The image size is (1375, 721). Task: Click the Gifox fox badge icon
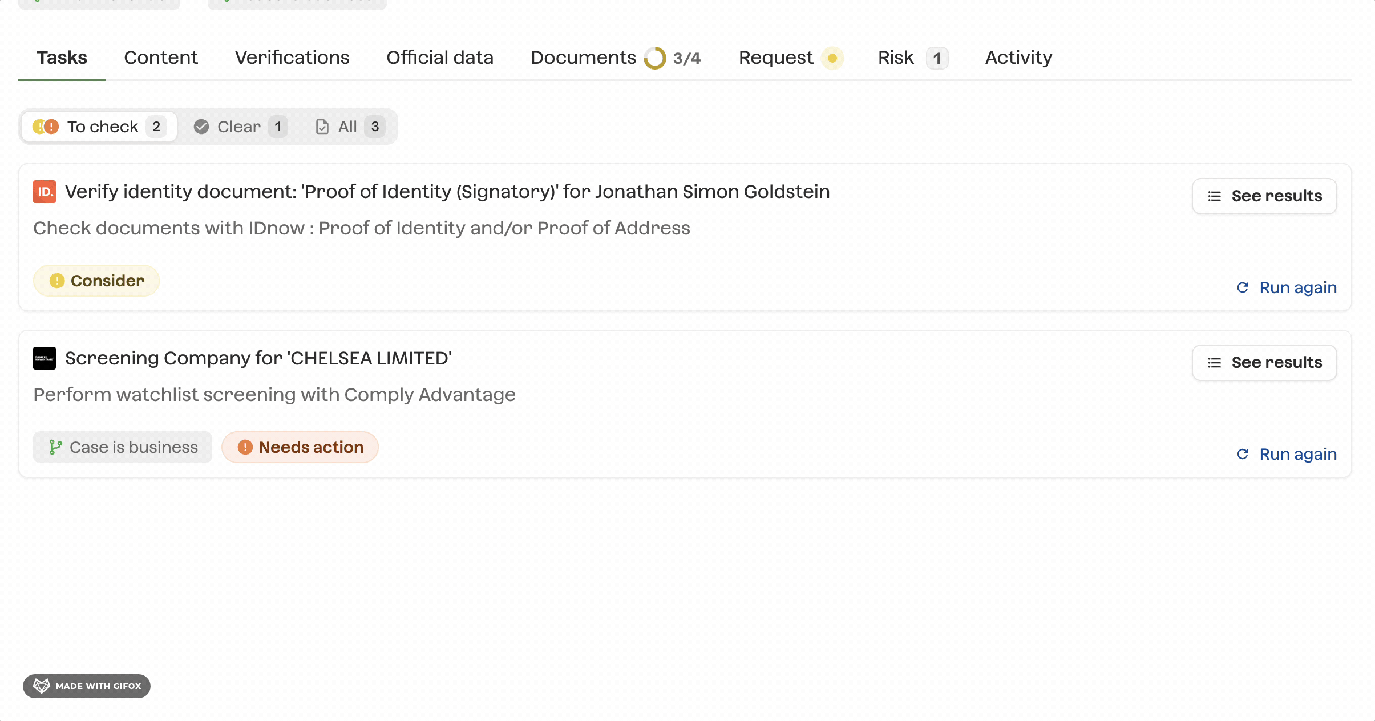(42, 686)
